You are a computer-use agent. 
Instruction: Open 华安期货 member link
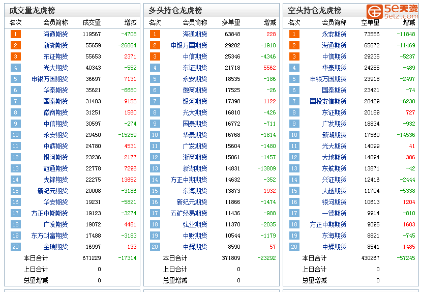click(55, 202)
